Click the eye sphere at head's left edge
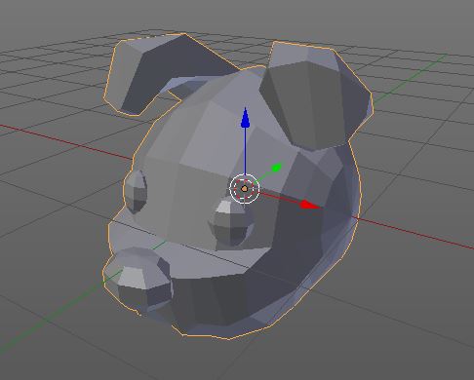 click(136, 192)
